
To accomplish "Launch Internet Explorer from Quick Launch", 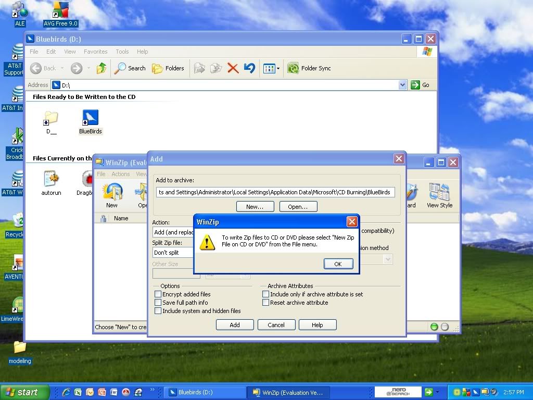I will coord(66,393).
